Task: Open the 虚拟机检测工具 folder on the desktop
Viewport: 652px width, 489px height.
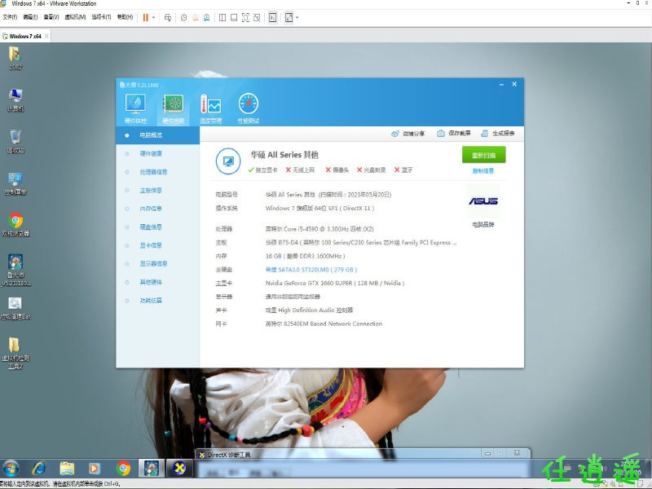Action: point(15,354)
